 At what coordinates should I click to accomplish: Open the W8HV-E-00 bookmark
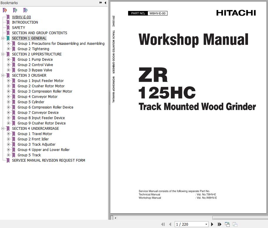point(21,17)
